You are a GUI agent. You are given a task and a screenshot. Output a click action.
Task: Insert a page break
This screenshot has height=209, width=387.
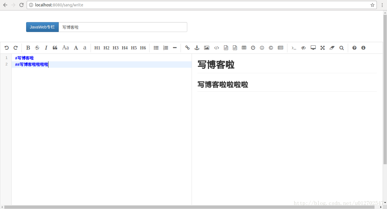click(x=280, y=48)
